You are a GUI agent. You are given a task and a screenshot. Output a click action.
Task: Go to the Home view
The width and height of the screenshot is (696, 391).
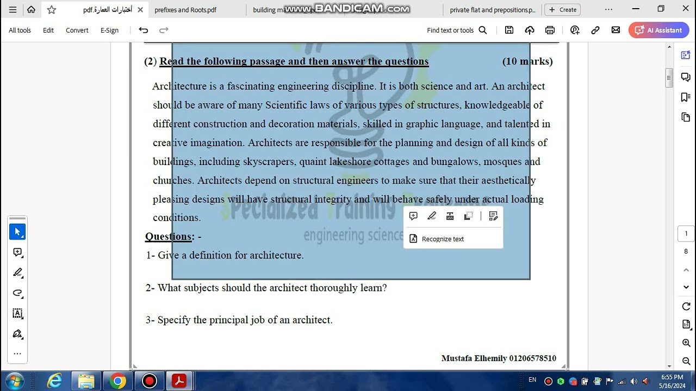pos(31,10)
